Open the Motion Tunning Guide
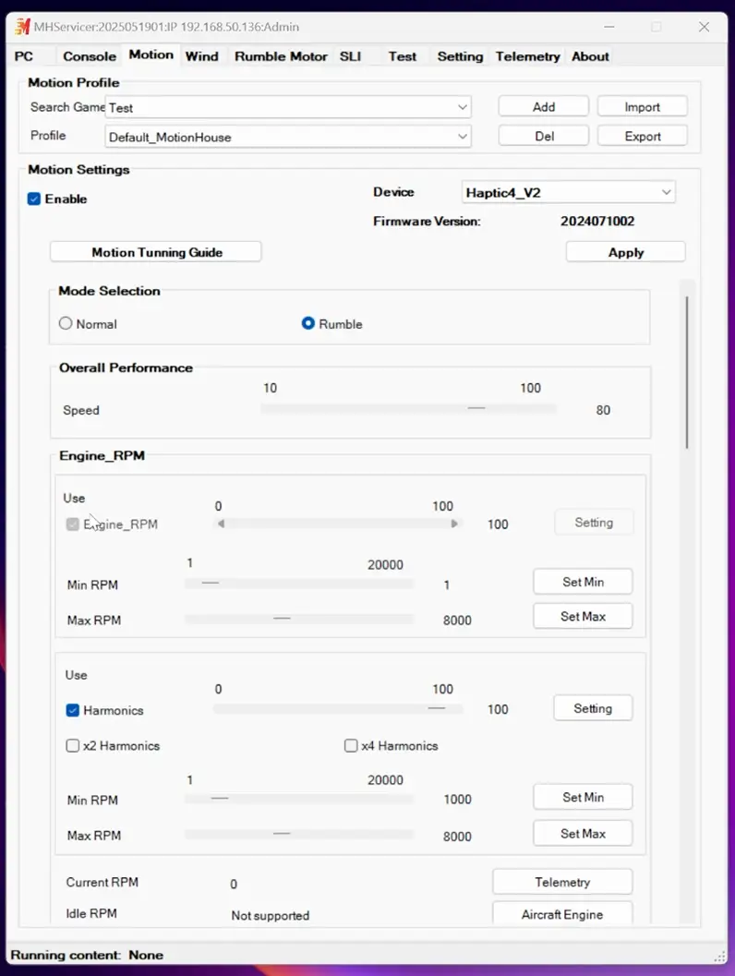Screen dimensions: 735x976 [x=156, y=252]
